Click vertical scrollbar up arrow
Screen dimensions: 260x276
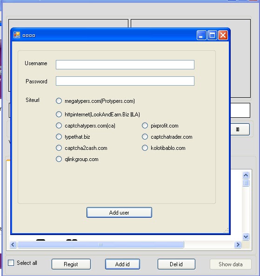246,175
